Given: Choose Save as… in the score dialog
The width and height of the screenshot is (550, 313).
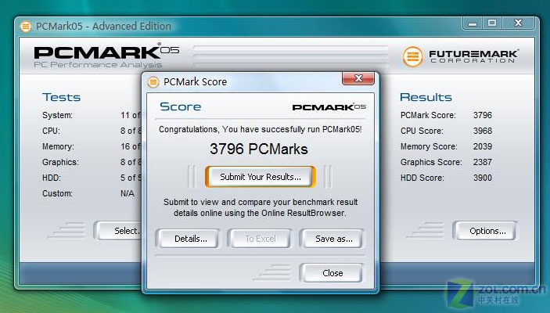Looking at the screenshot, I should [333, 239].
